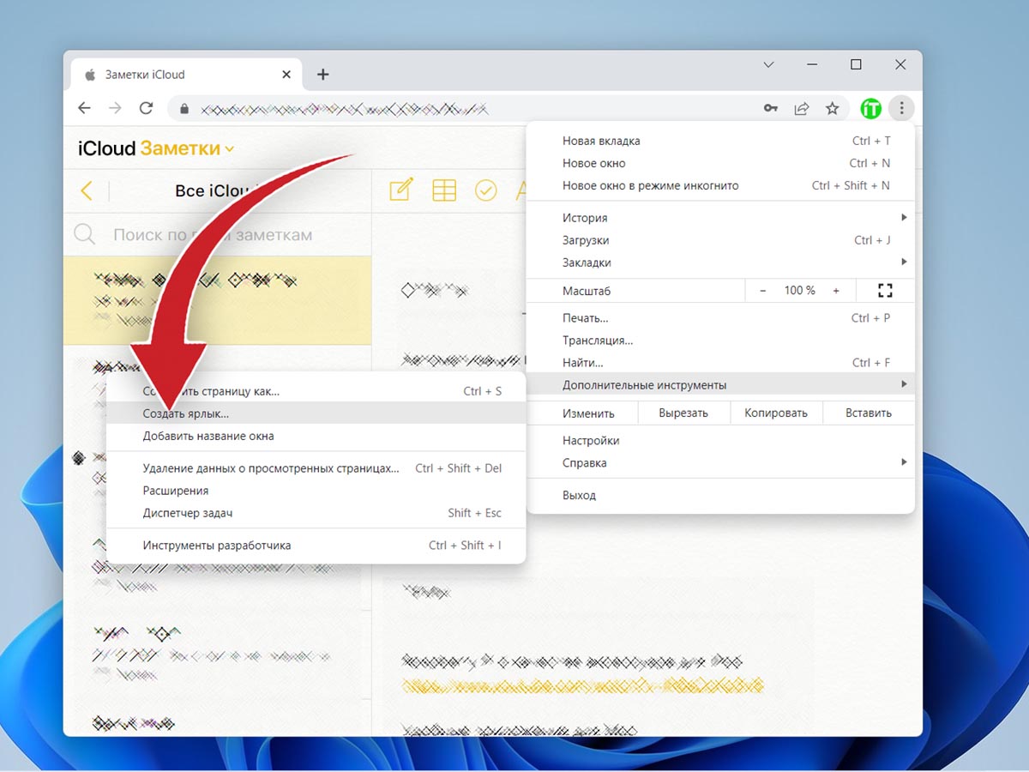Expand the История submenu

720,218
